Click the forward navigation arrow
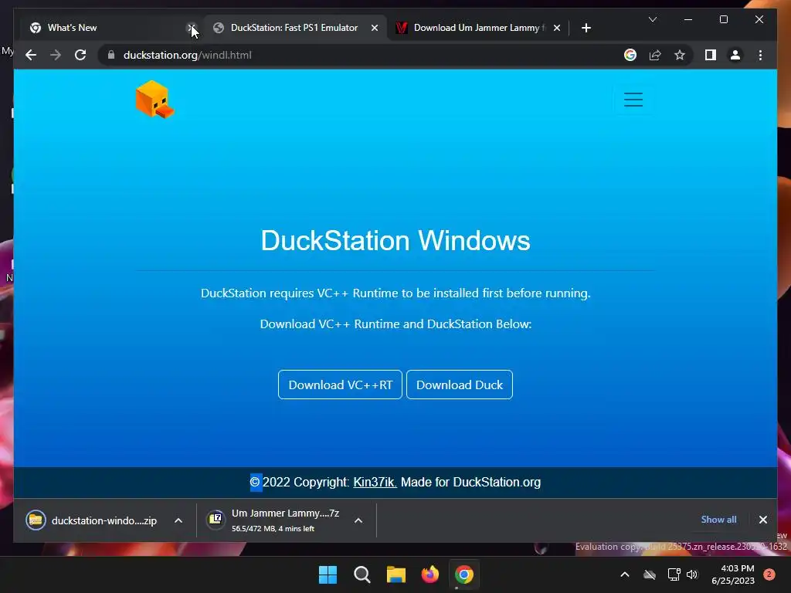791x593 pixels. pyautogui.click(x=56, y=55)
